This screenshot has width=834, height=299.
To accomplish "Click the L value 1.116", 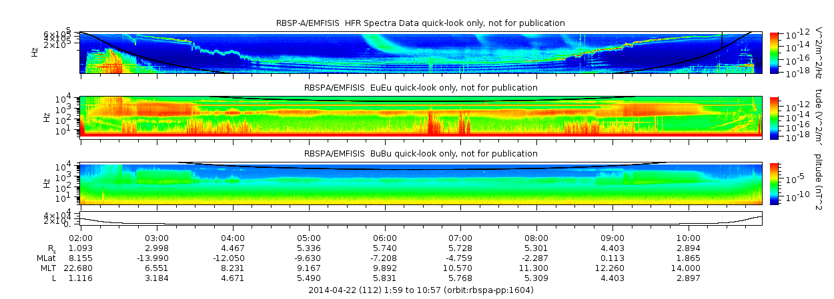I will tap(81, 278).
